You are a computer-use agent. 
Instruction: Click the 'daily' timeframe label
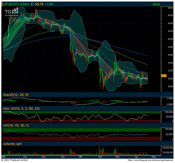click(x=157, y=4)
